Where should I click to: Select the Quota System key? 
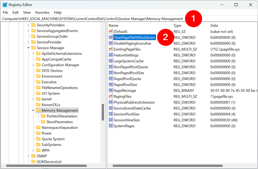(x=53, y=139)
